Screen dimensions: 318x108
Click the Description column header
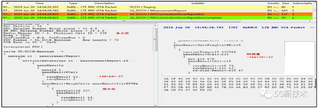[x=104, y=3]
